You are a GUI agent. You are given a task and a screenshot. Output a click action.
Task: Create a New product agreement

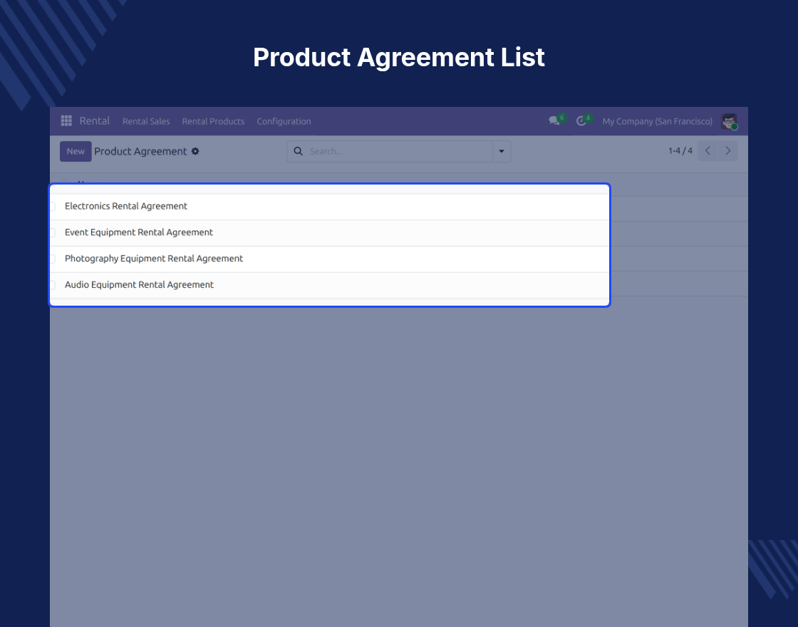click(x=76, y=151)
